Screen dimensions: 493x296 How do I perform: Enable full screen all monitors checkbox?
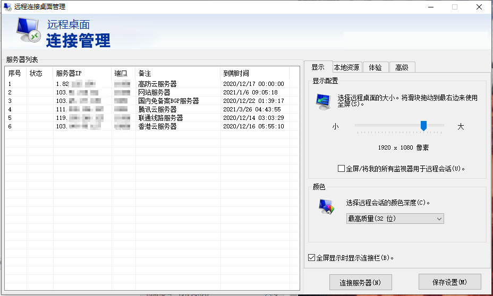[x=342, y=169]
